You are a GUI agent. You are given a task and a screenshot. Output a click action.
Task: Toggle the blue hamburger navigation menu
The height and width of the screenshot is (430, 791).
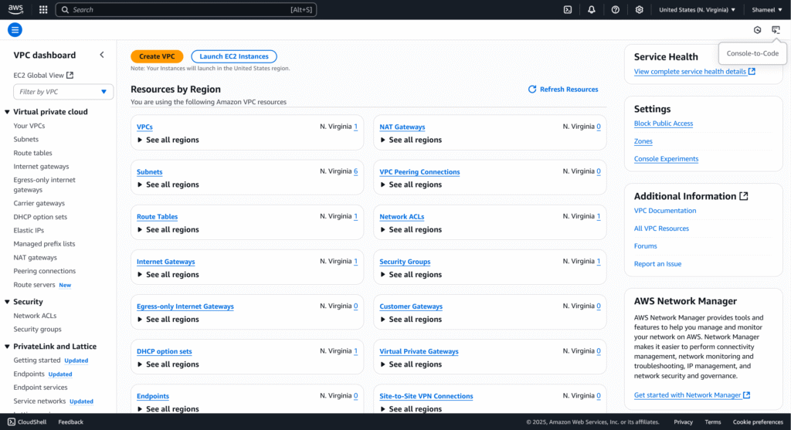click(15, 30)
